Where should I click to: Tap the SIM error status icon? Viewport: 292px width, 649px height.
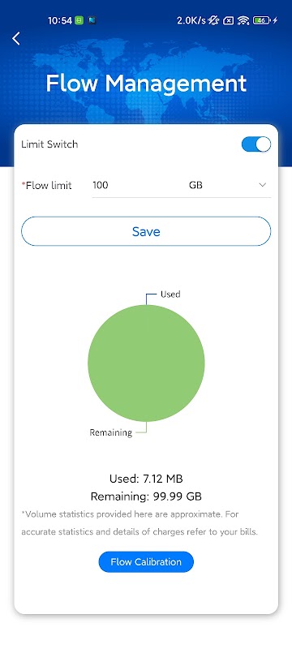pos(228,20)
